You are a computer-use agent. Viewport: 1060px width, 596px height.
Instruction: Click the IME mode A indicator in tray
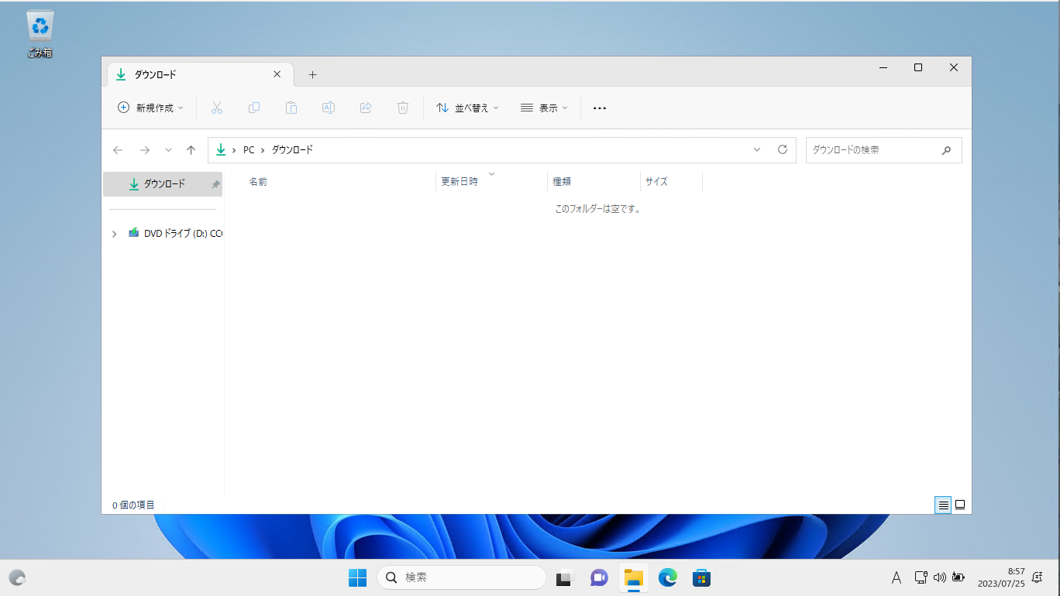point(897,577)
